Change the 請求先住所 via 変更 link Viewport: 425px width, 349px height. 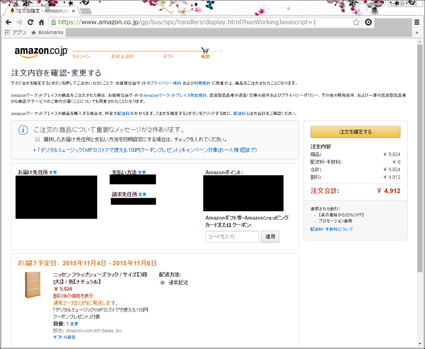tap(143, 194)
